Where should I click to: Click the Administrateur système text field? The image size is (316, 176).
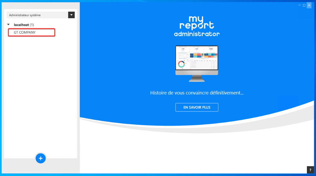(37, 15)
